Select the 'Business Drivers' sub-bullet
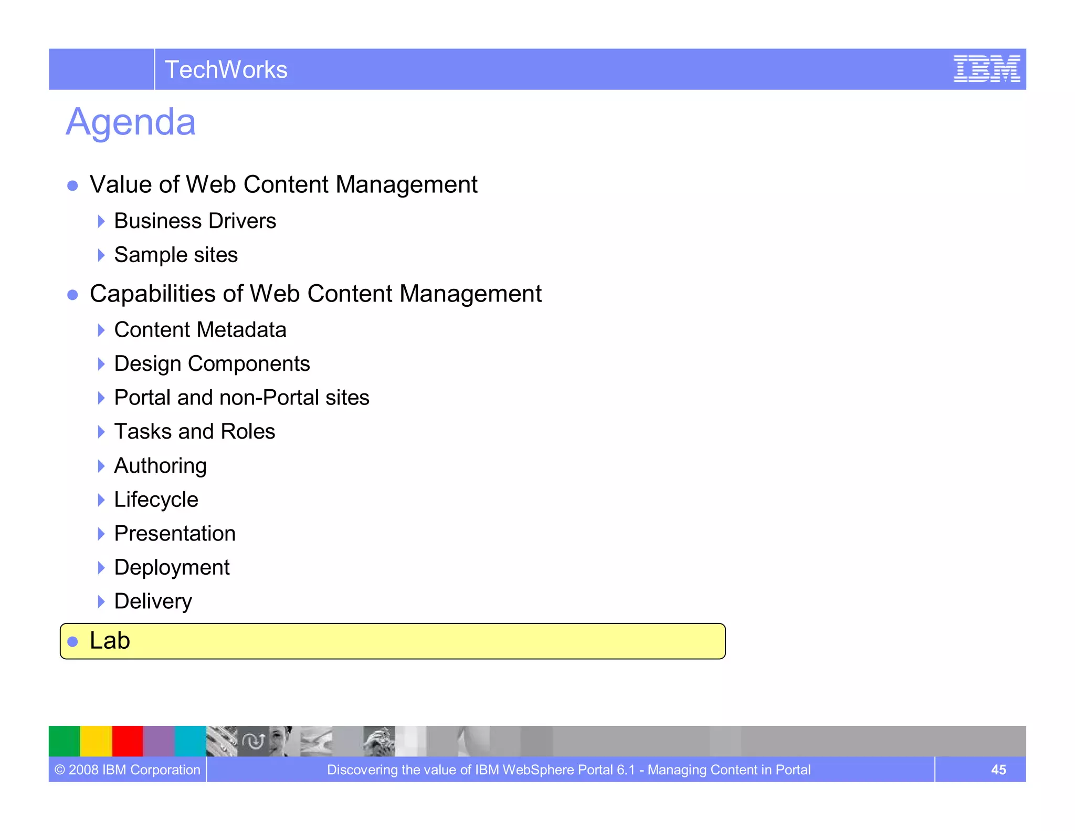The height and width of the screenshot is (831, 1075). point(195,221)
